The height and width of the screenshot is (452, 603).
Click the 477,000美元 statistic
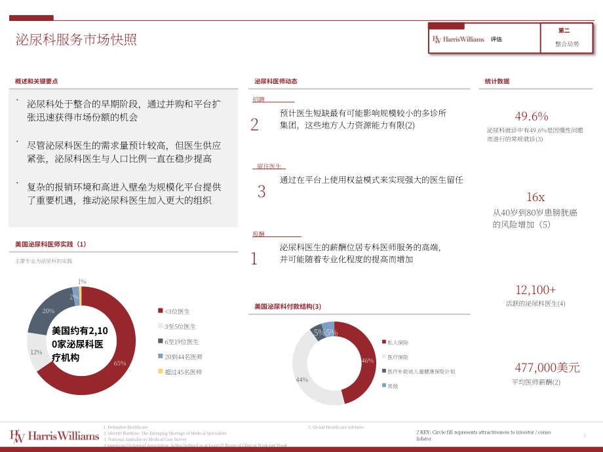coord(547,367)
